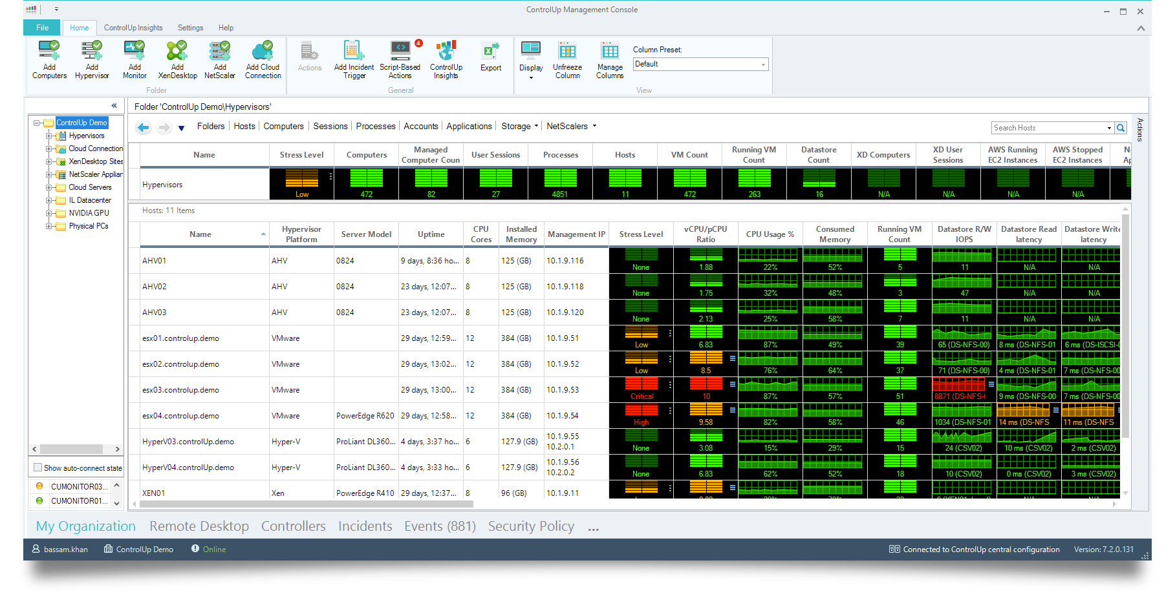Open the File menu
Screen dimensions: 1175x607
pyautogui.click(x=43, y=27)
